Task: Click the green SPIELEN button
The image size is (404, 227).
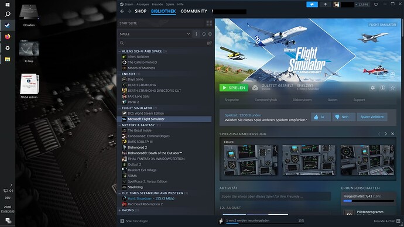Action: point(234,88)
